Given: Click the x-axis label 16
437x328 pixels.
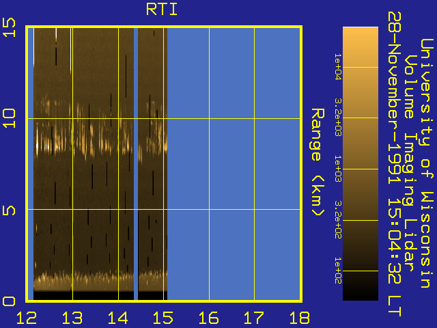Looking at the screenshot, I should coord(208,318).
